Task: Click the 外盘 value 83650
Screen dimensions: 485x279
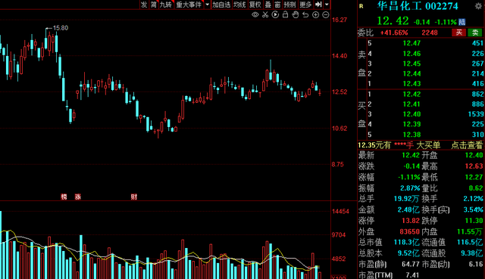Action: [x=409, y=231]
